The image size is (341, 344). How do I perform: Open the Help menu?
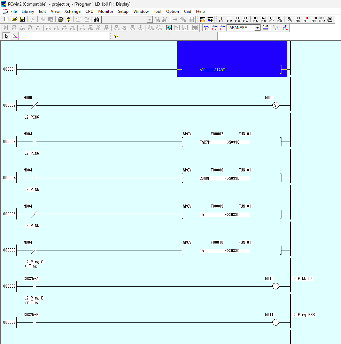coord(200,11)
